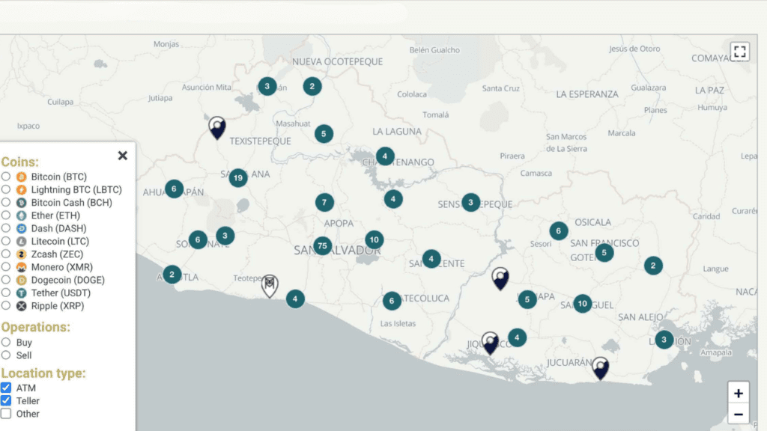767x431 pixels.
Task: Filter by Buy operation
Action: click(6, 343)
